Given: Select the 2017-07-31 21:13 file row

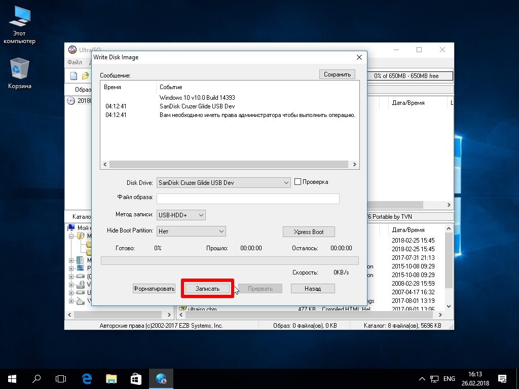Looking at the screenshot, I should pyautogui.click(x=413, y=258).
